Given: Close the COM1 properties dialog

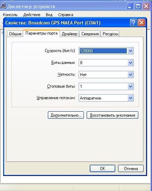Looking at the screenshot, I should click(142, 23).
